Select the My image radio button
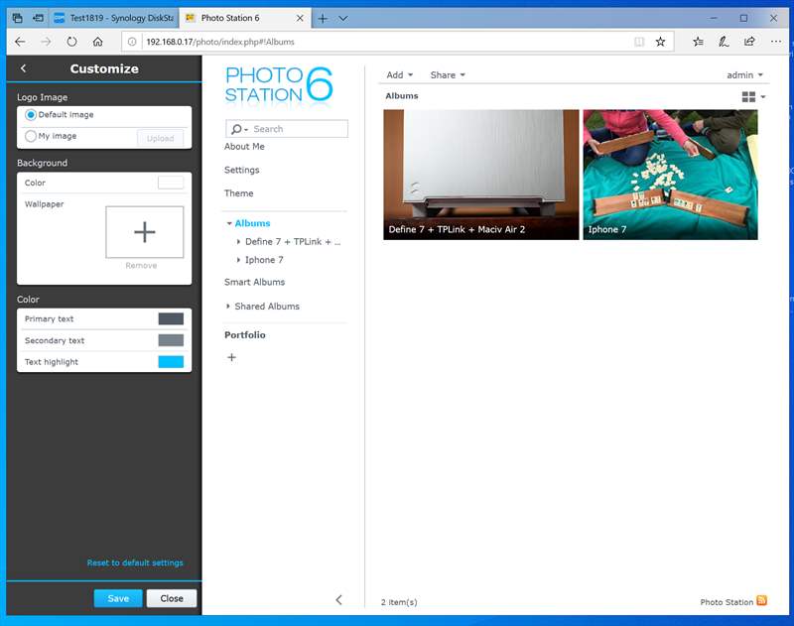Image resolution: width=794 pixels, height=626 pixels. coord(31,136)
